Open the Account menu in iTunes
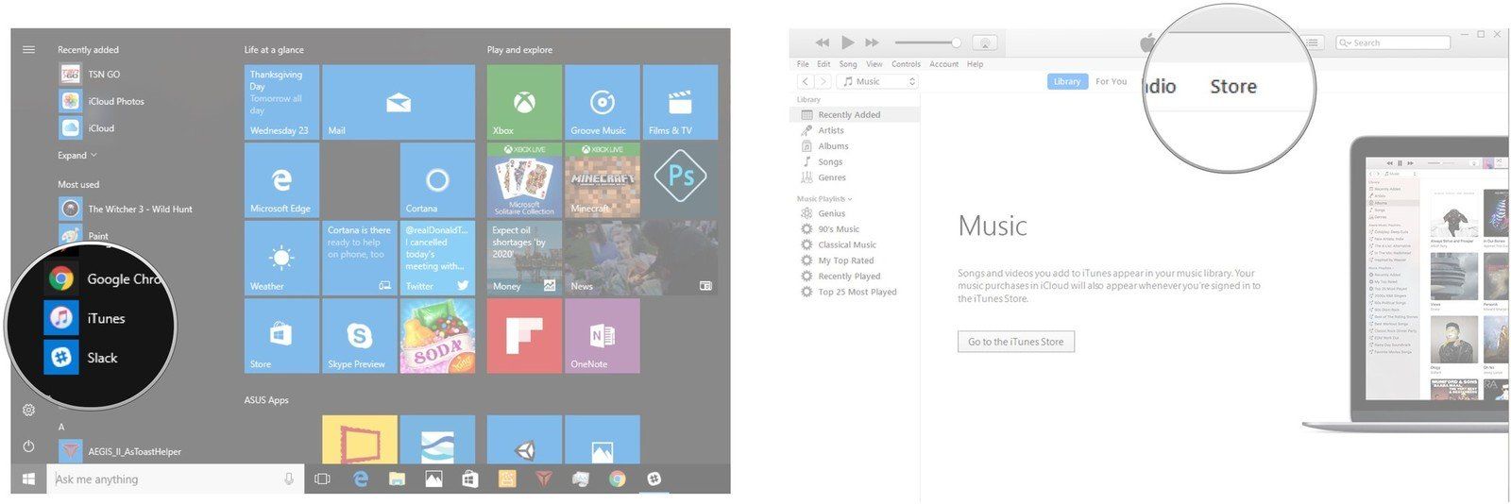 [943, 64]
